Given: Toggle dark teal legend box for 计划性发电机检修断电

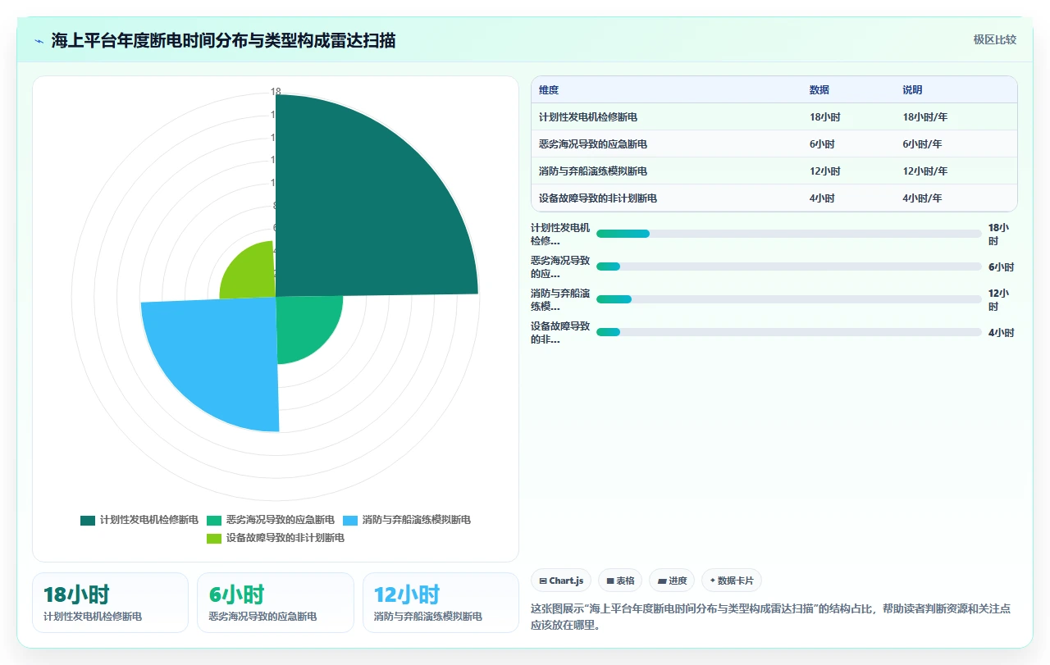Looking at the screenshot, I should click(x=88, y=520).
